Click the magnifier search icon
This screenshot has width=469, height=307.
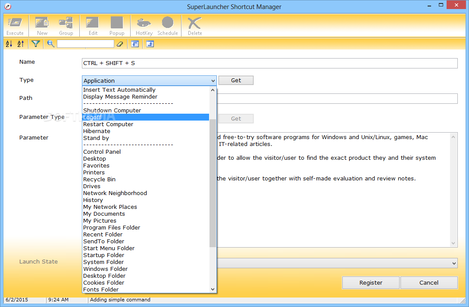click(x=50, y=44)
